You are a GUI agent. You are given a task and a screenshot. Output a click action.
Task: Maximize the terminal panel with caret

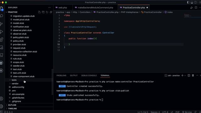(x=197, y=75)
